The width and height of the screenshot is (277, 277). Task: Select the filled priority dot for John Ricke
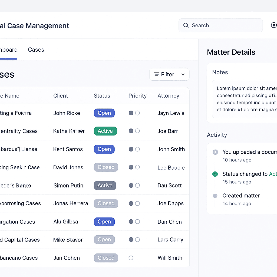[x=131, y=113]
